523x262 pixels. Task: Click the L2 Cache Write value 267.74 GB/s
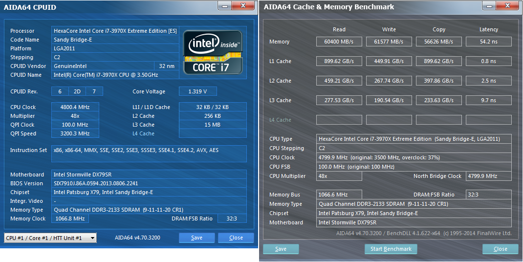[x=389, y=81]
